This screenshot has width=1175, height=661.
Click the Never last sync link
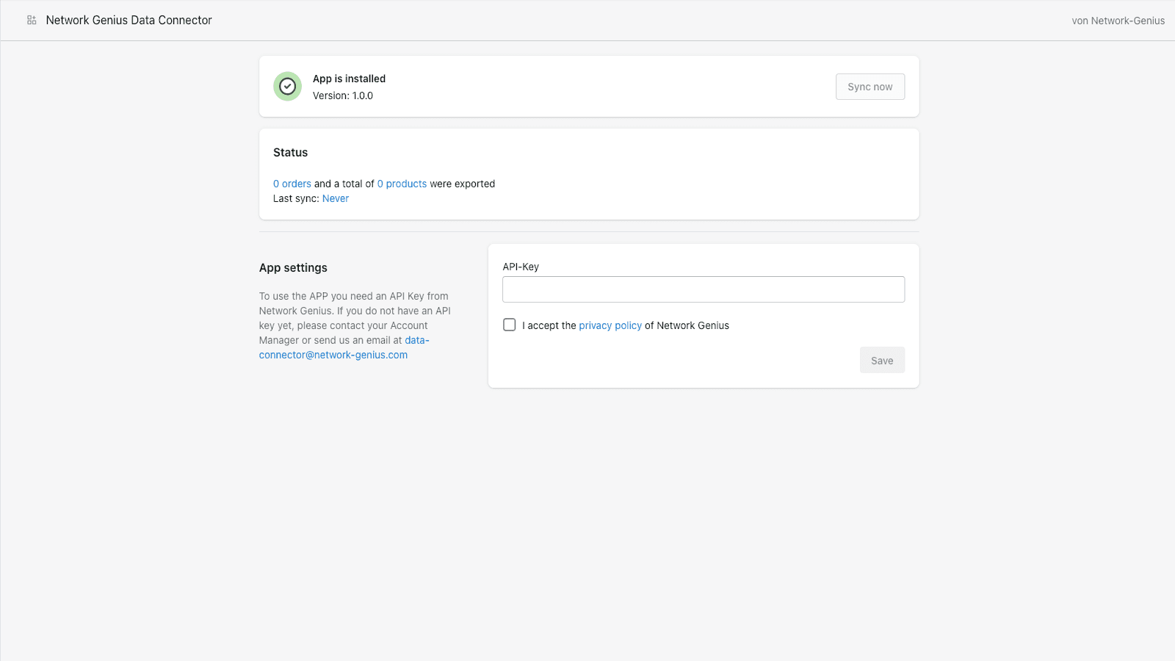coord(335,199)
